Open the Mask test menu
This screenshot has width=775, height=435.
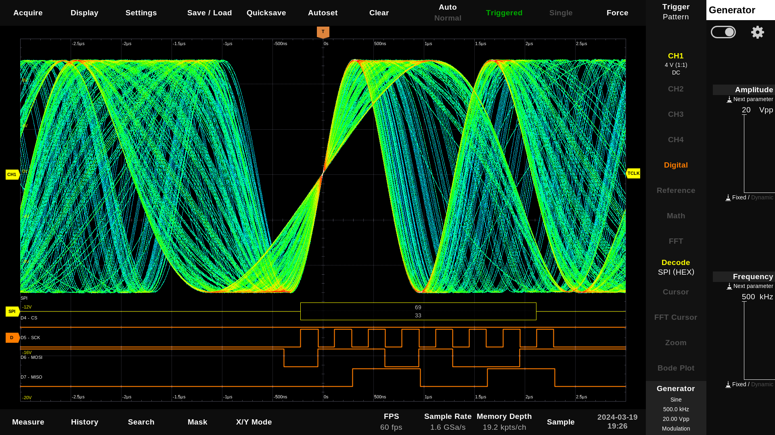[x=197, y=422]
